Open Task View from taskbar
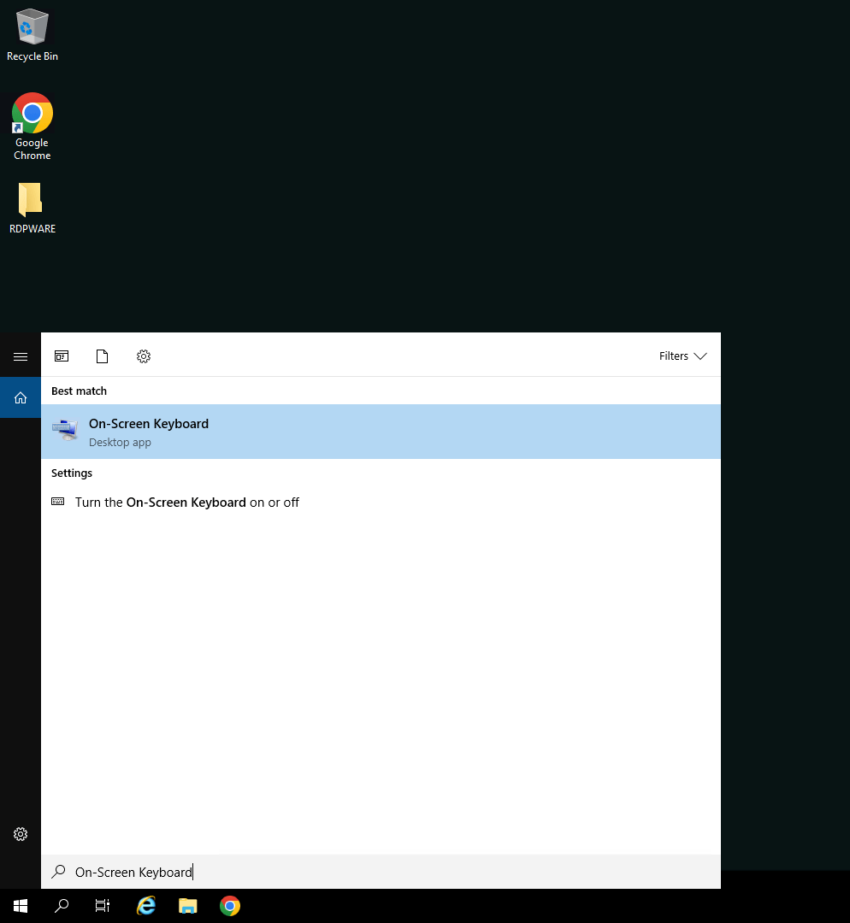The width and height of the screenshot is (850, 923). tap(103, 906)
